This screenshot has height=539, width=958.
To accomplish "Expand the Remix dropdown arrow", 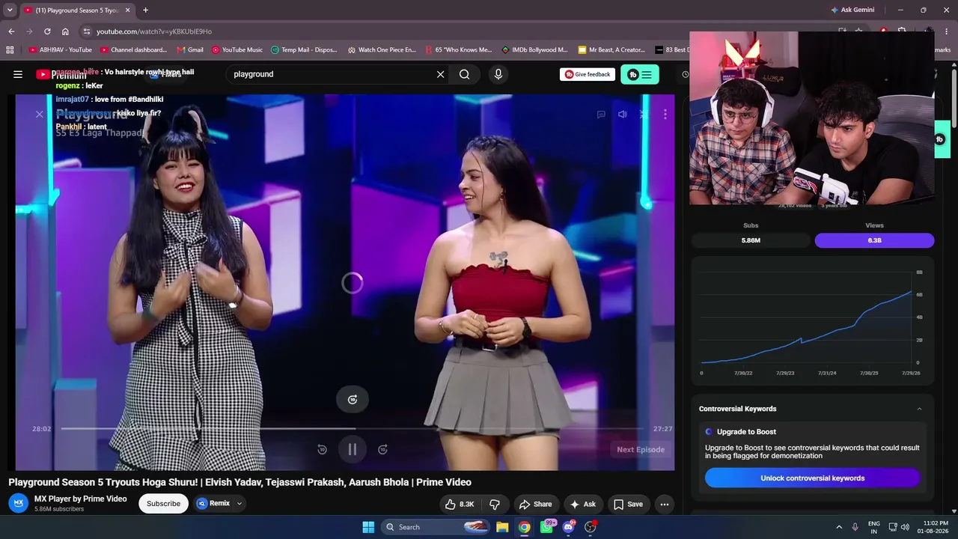I will click(239, 503).
